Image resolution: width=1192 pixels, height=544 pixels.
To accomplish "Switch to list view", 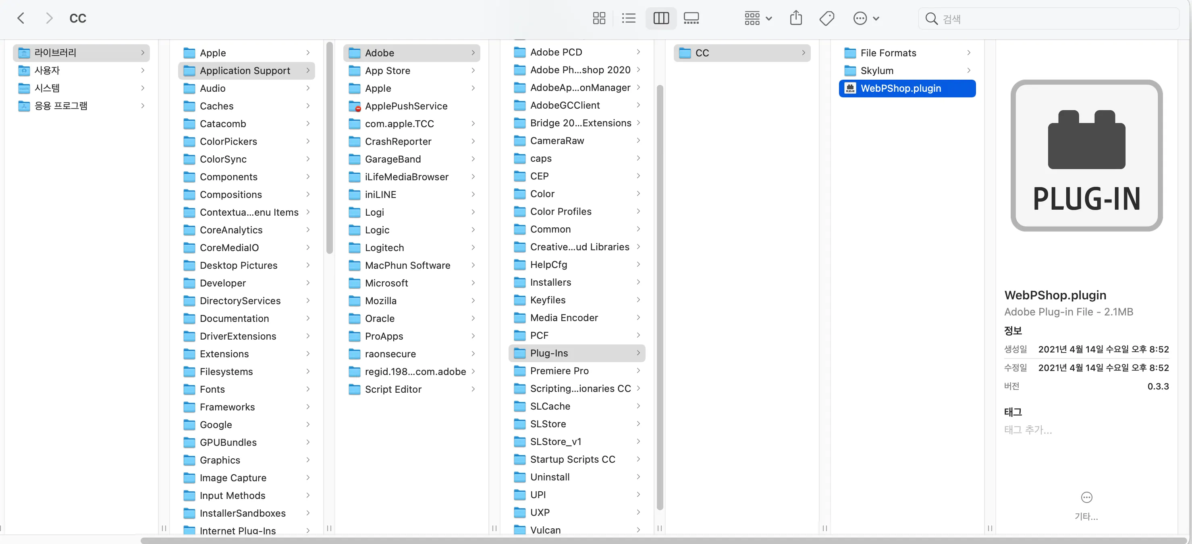I will coord(628,19).
